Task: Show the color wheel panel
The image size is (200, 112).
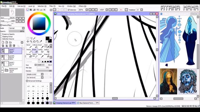Action: pyautogui.click(x=27, y=10)
